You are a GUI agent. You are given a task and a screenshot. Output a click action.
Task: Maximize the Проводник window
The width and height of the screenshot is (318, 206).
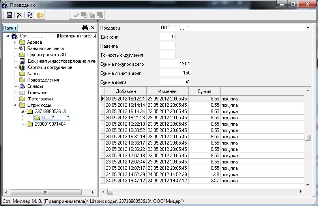(x=293, y=4)
